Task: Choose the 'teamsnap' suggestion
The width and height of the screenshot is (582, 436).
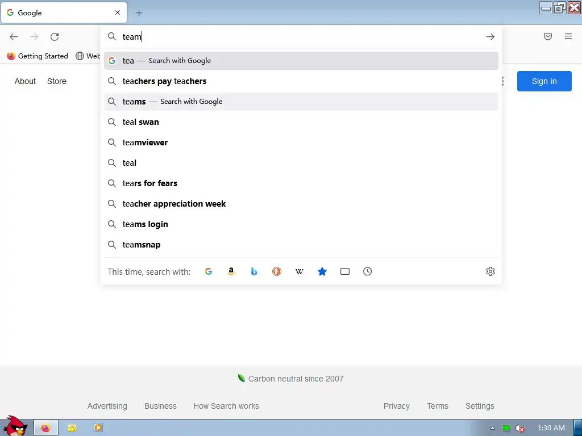Action: (301, 245)
